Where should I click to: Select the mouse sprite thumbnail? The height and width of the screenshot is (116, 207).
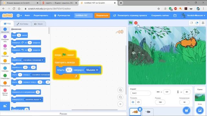tap(148, 112)
